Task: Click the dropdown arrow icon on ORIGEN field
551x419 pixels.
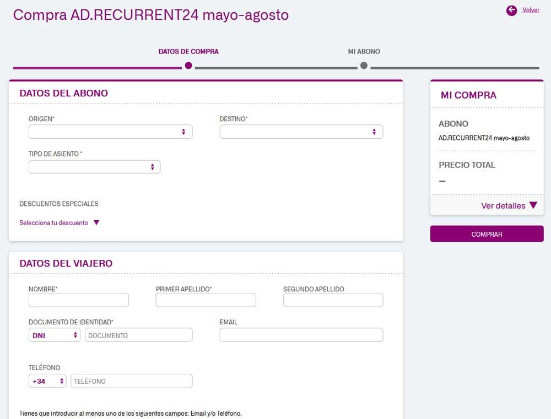Action: click(185, 131)
